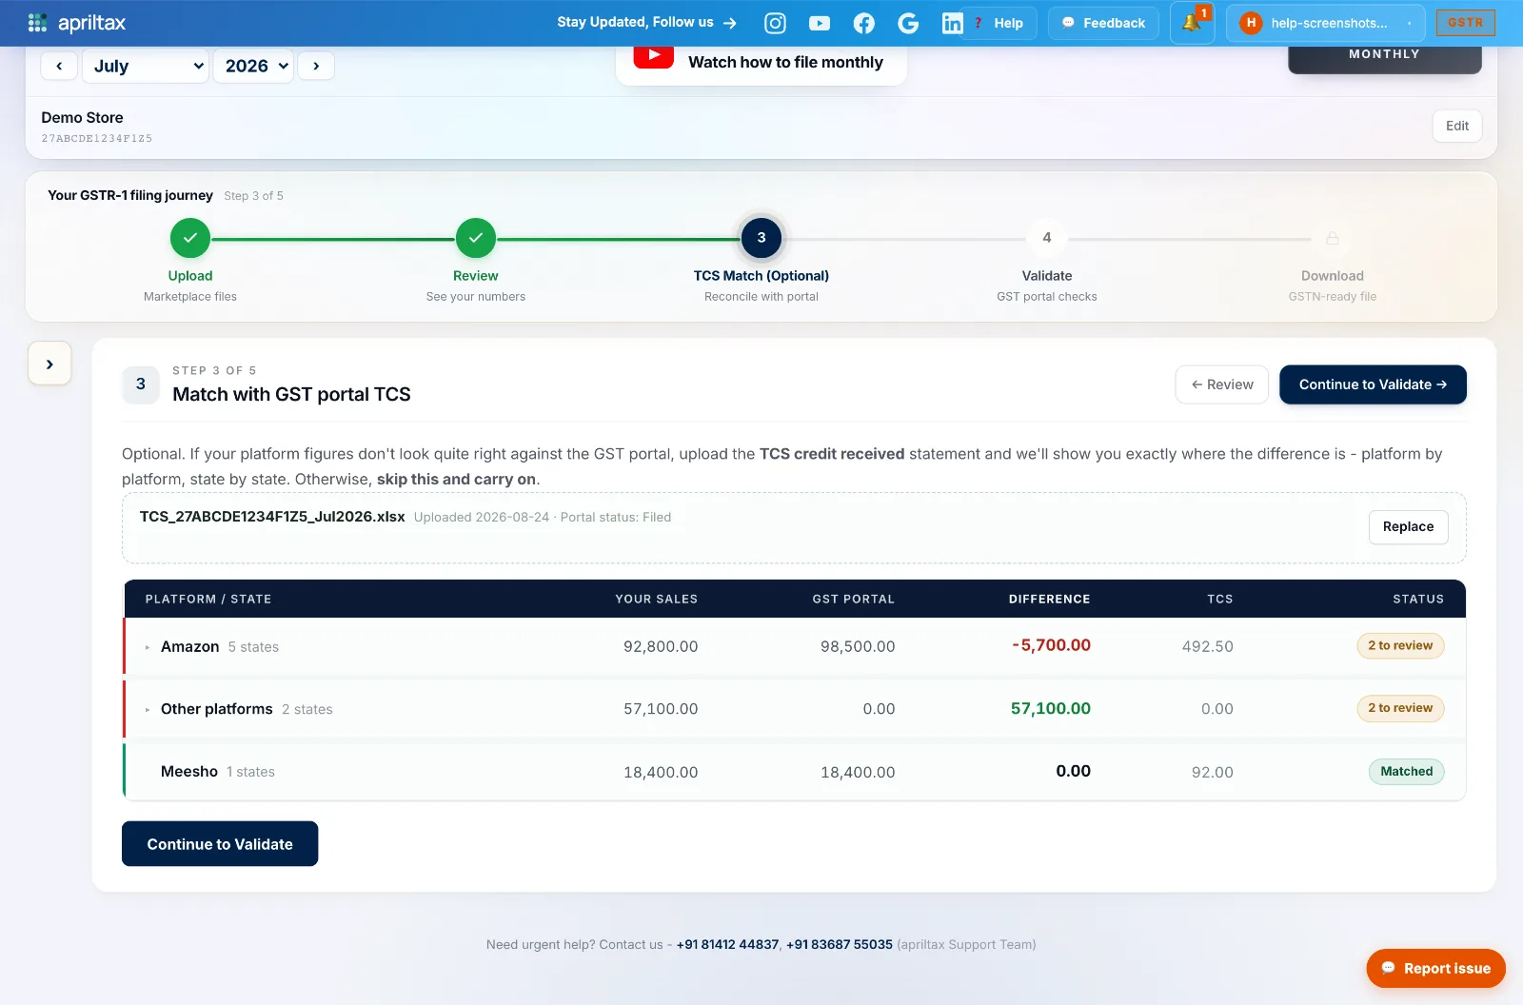Click the Upload step label
Viewport: 1523px width, 1005px height.
click(190, 276)
